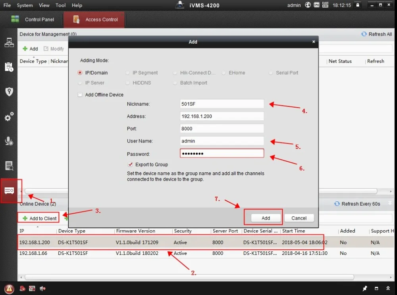Open the log search sidebar icon

(9, 166)
